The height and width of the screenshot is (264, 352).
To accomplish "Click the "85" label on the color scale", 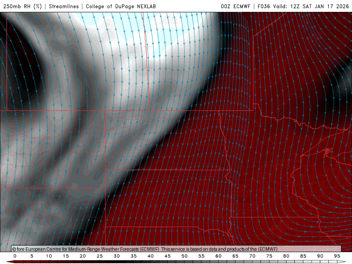I will 303,256.
